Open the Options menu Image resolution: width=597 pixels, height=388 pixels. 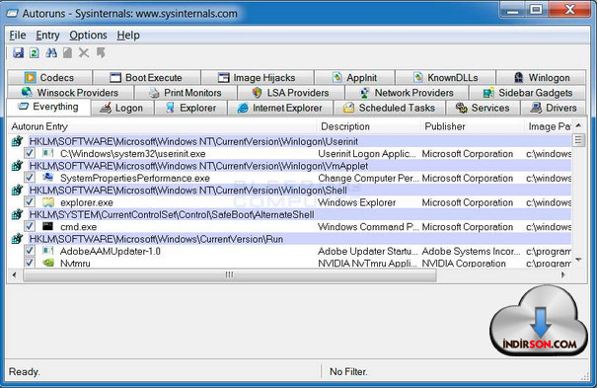pos(88,35)
